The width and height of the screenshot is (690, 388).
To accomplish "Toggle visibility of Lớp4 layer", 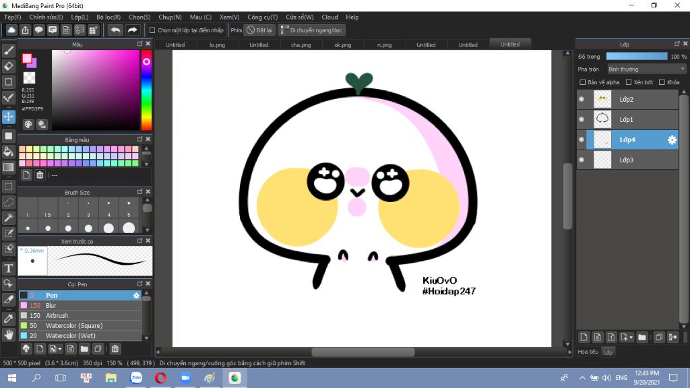I will [x=582, y=140].
